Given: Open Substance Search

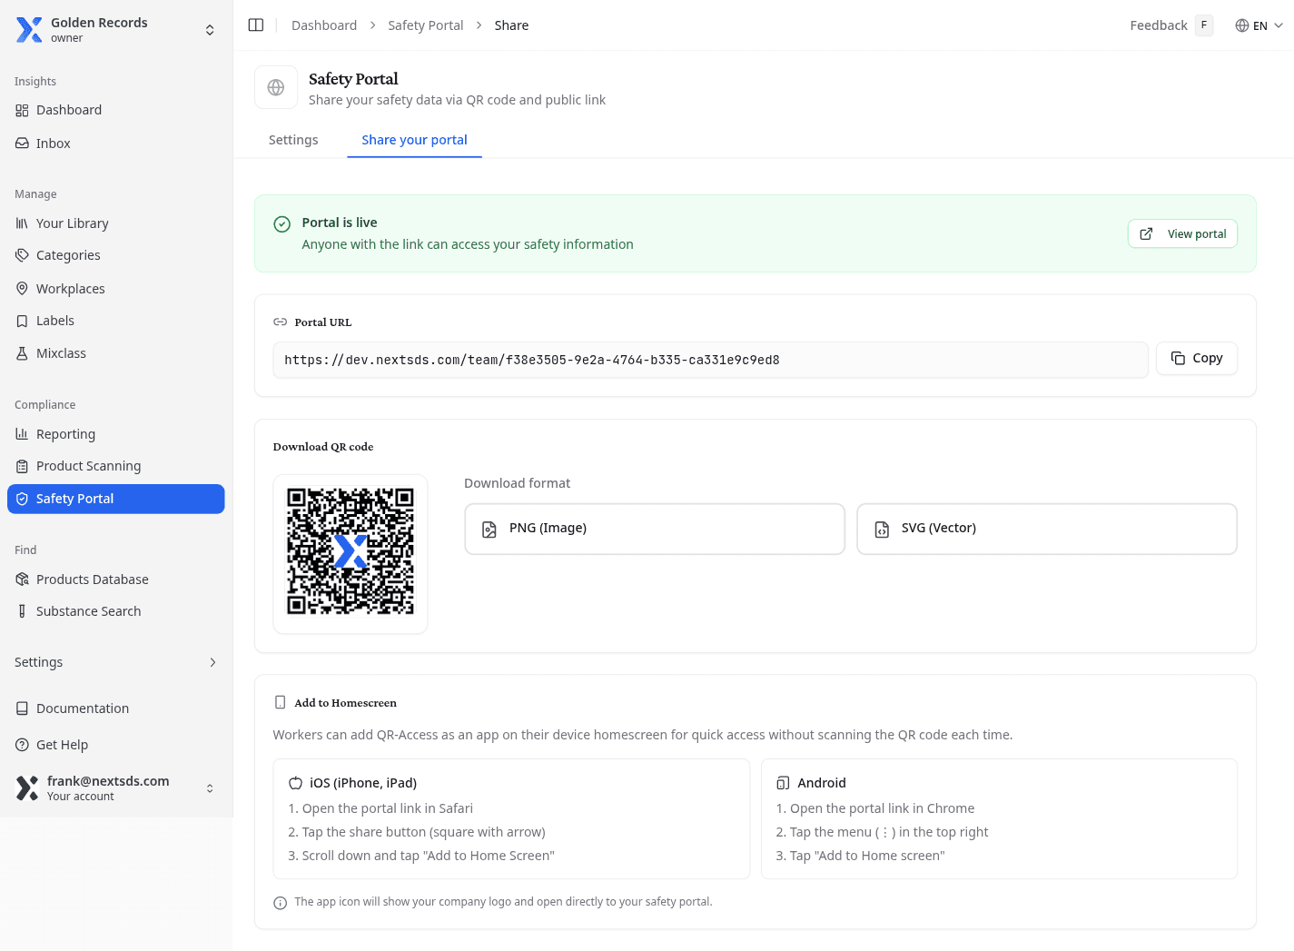Looking at the screenshot, I should 116,611.
